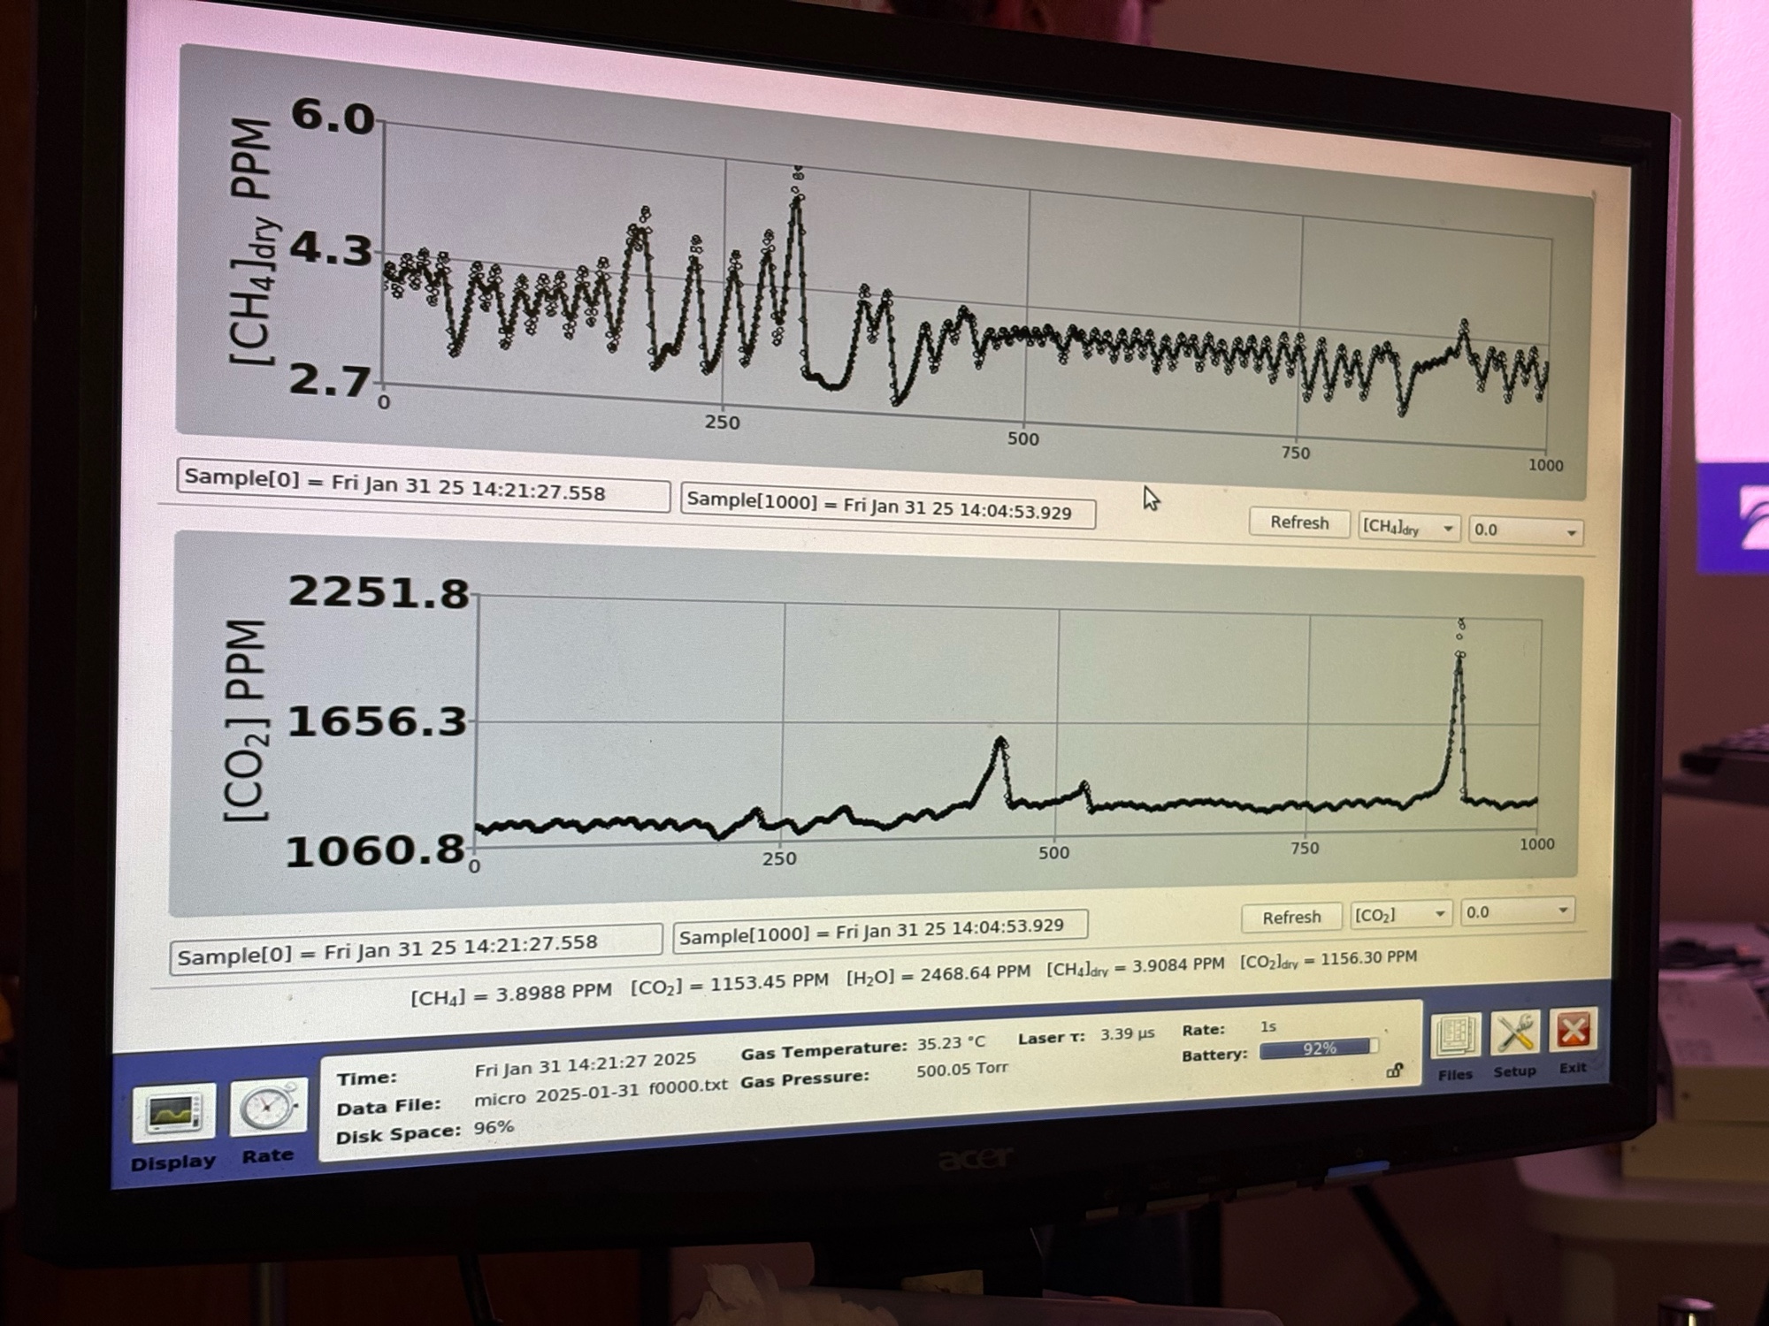Open the Display view icon

pos(173,1112)
